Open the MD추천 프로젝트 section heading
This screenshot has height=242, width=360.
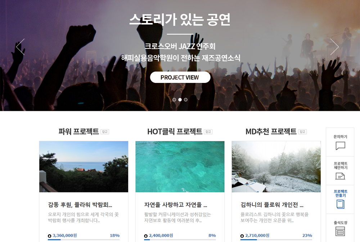click(x=271, y=131)
